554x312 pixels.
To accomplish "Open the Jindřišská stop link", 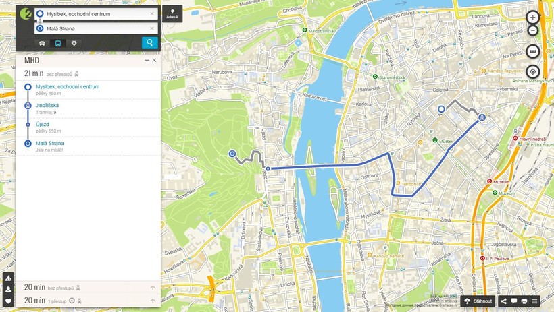I will click(x=47, y=105).
